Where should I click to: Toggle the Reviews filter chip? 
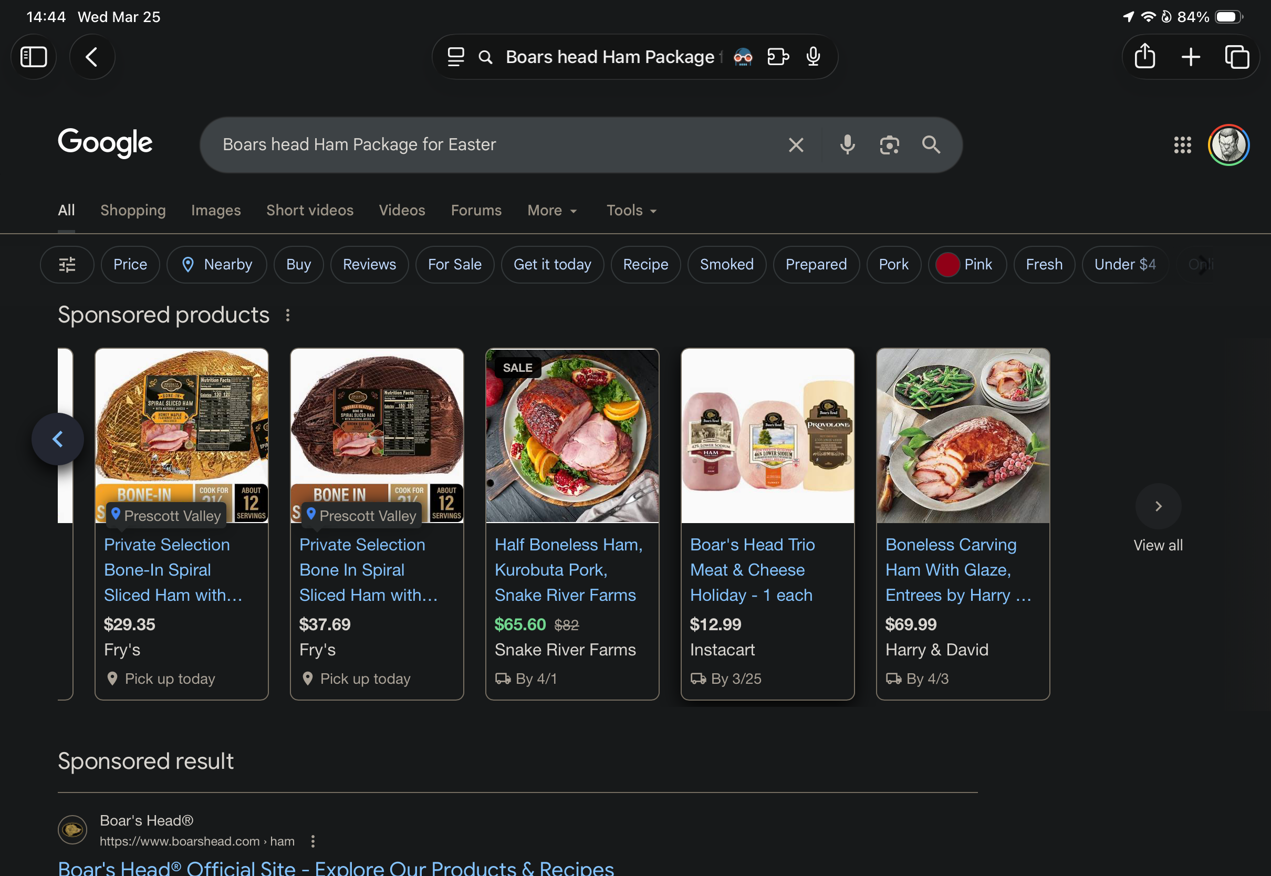[x=369, y=265]
